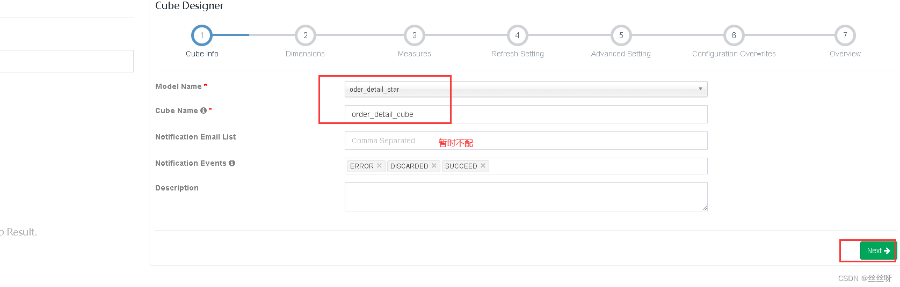This screenshot has height=287, width=900.
Task: Click the Description label
Action: click(177, 188)
